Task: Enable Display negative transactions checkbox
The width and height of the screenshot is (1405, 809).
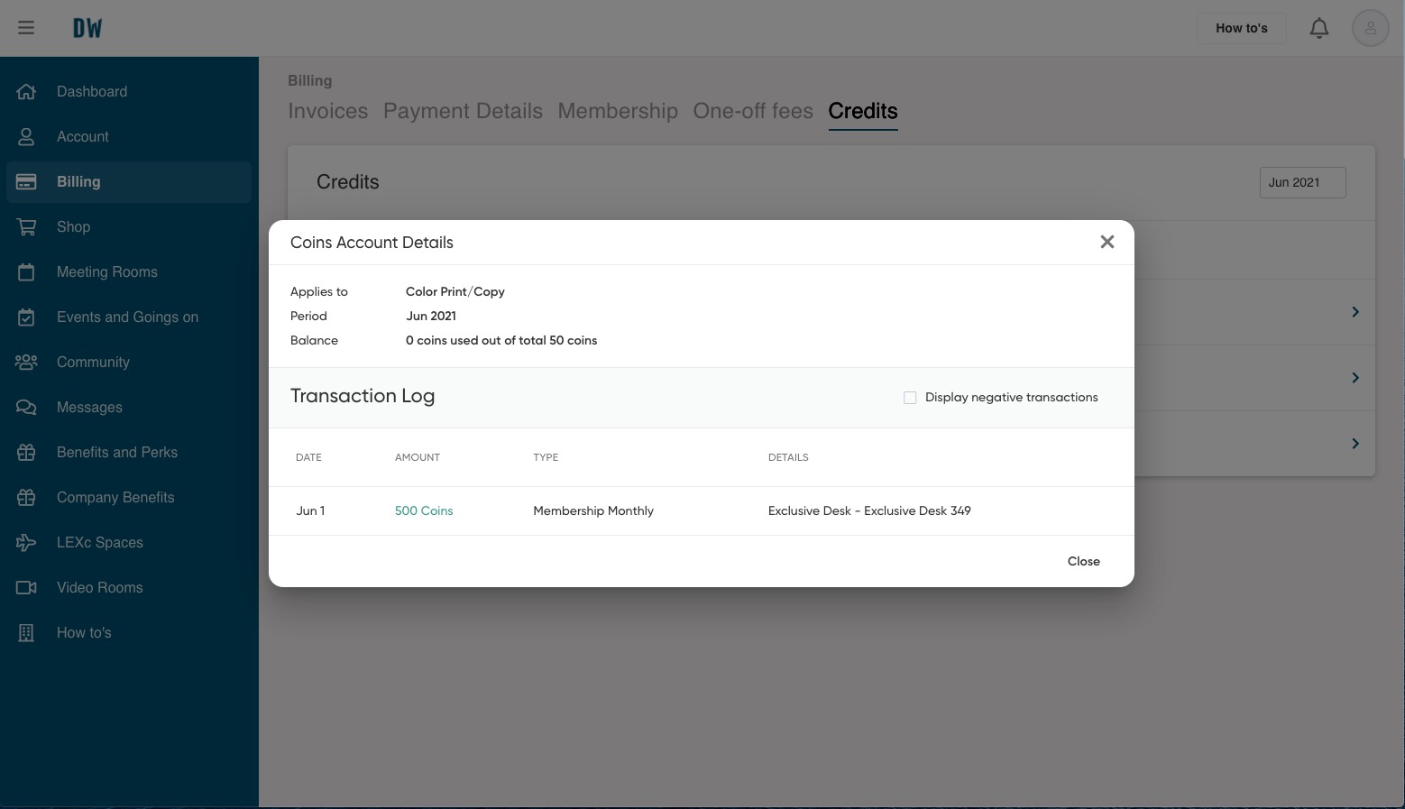Action: click(910, 398)
